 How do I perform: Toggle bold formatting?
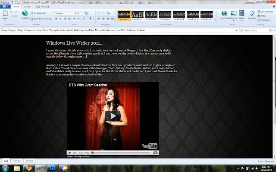pyautogui.click(x=56, y=18)
